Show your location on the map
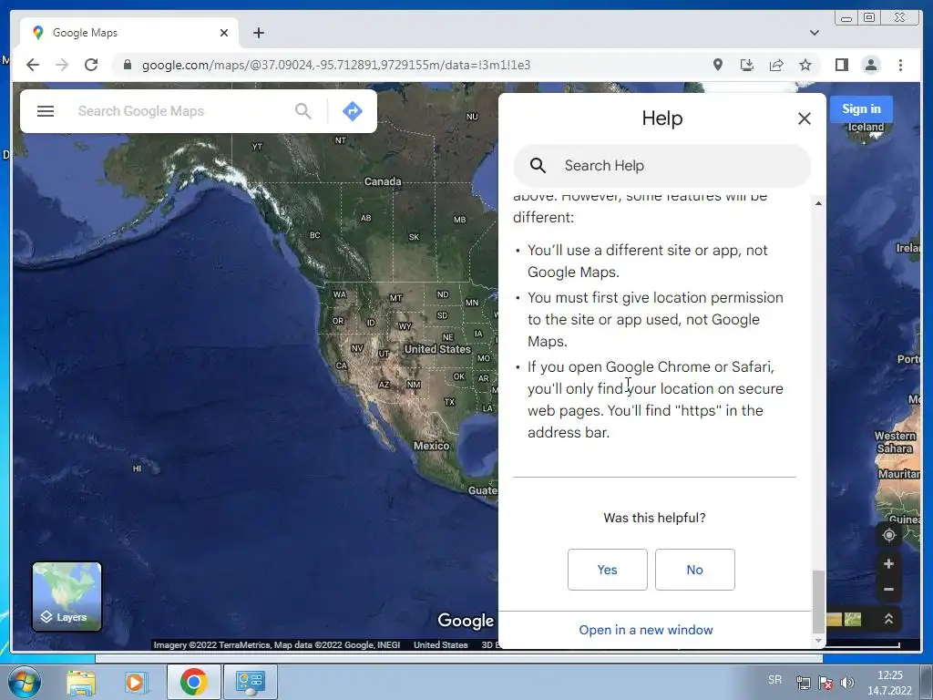Image resolution: width=933 pixels, height=700 pixels. pos(888,535)
